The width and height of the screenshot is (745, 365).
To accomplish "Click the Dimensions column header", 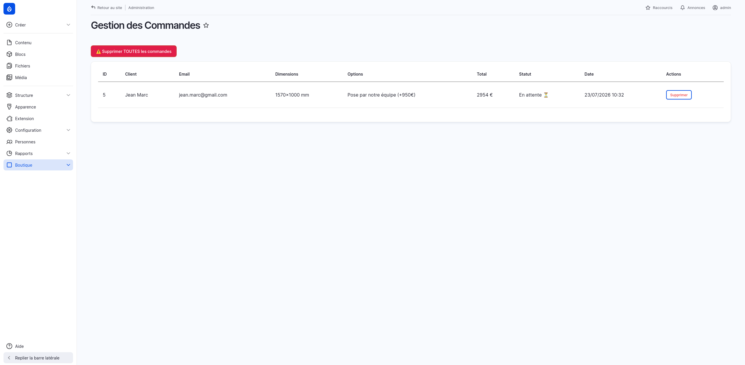I will tap(286, 74).
